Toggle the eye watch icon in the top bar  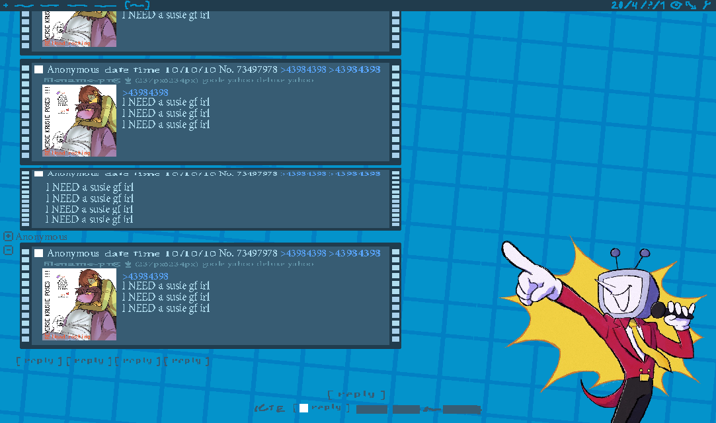tap(676, 5)
